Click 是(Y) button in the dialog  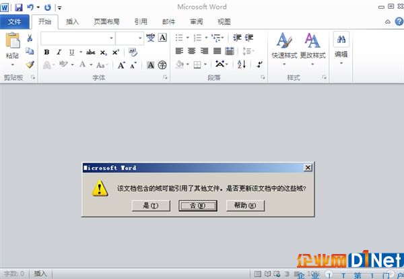pyautogui.click(x=151, y=206)
